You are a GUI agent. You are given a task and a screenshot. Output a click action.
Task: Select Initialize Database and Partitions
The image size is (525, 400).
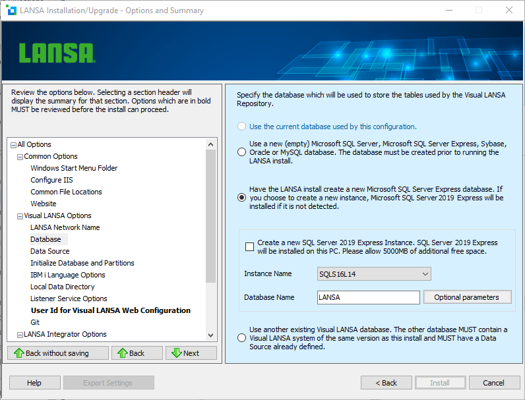[82, 263]
